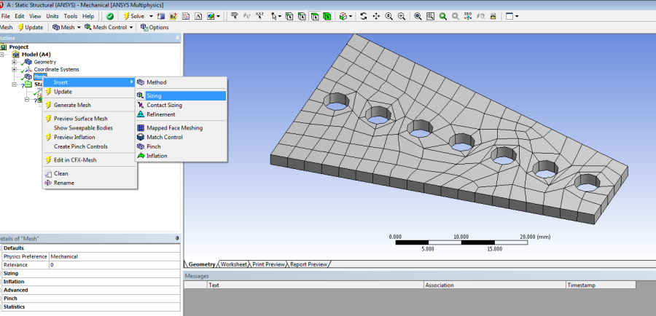The height and width of the screenshot is (316, 656).
Task: Select the Body selection filter icon
Action: pos(327,16)
